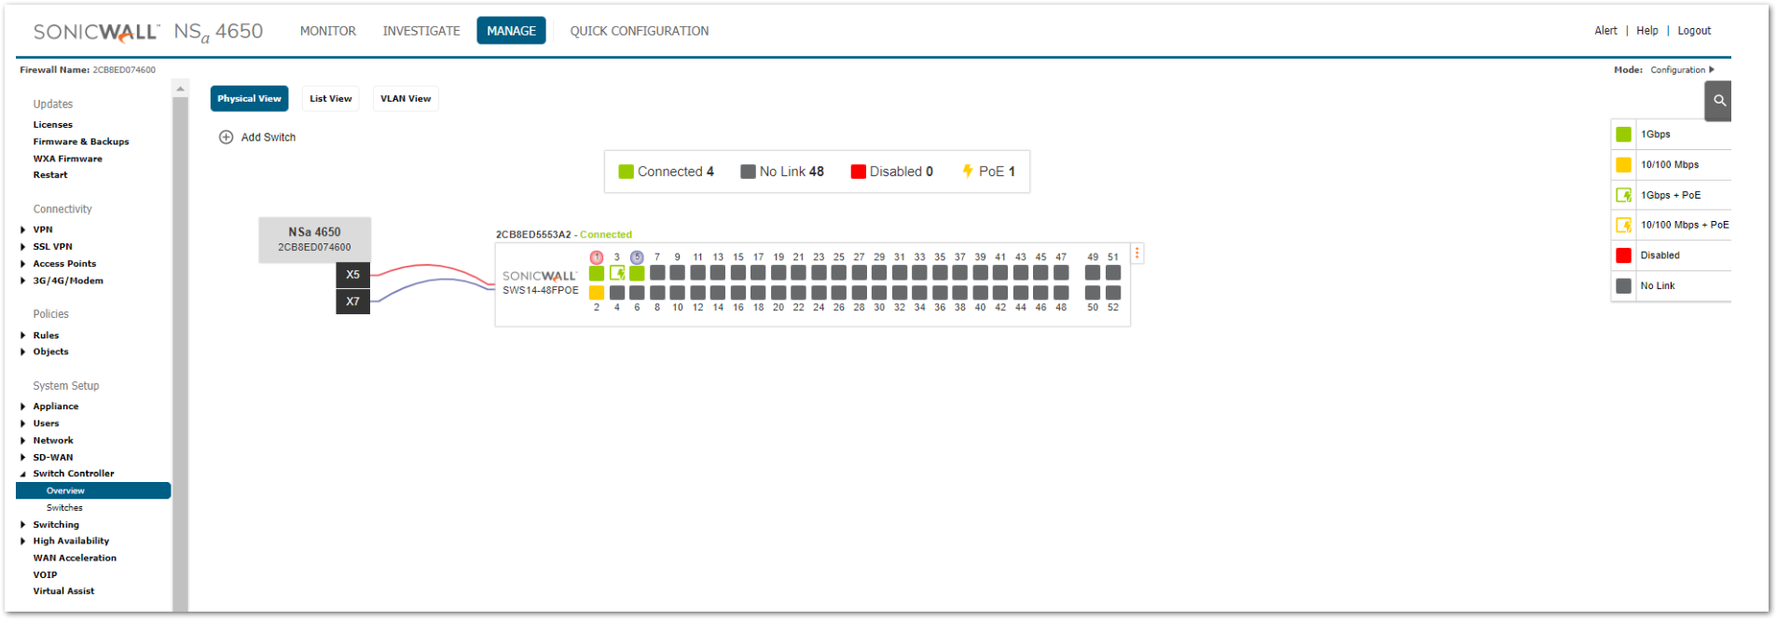Click switch port 48
Viewport: 1777px width, 620px height.
point(1061,293)
